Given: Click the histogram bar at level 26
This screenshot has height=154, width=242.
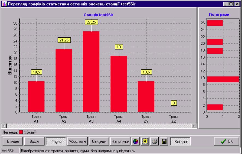Looking at the screenshot, I should pos(215,23).
